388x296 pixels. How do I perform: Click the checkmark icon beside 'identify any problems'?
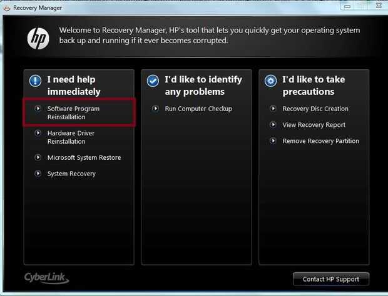[x=153, y=81]
